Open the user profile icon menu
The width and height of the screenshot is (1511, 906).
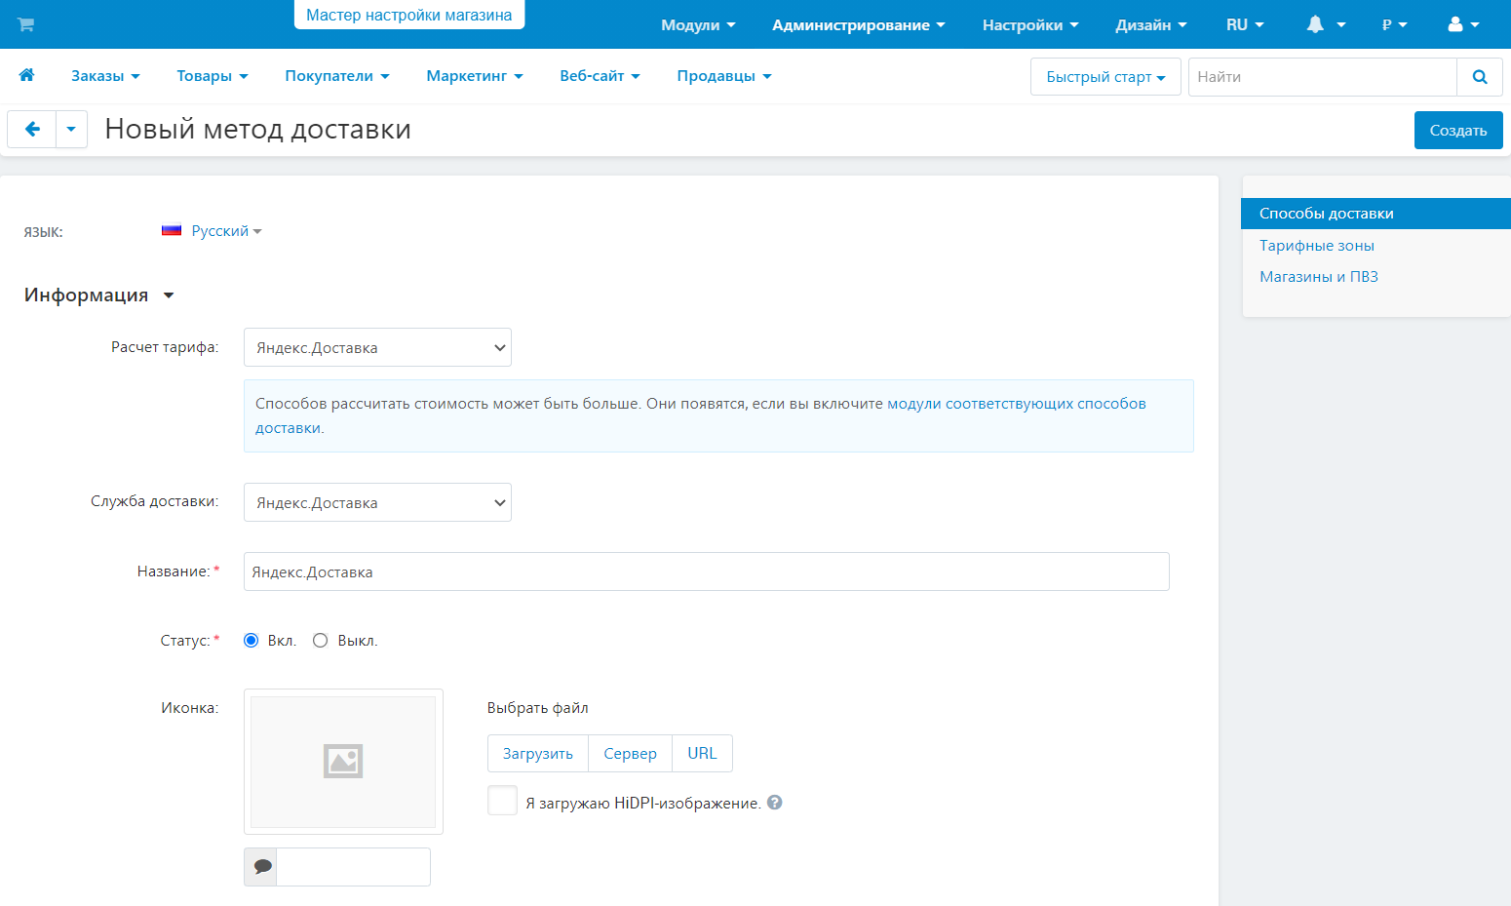(x=1463, y=24)
